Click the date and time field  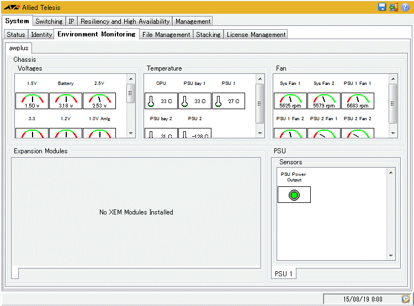pyautogui.click(x=362, y=299)
